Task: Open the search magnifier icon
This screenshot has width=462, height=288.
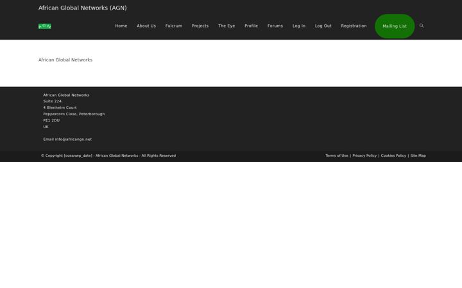Action: point(422,26)
